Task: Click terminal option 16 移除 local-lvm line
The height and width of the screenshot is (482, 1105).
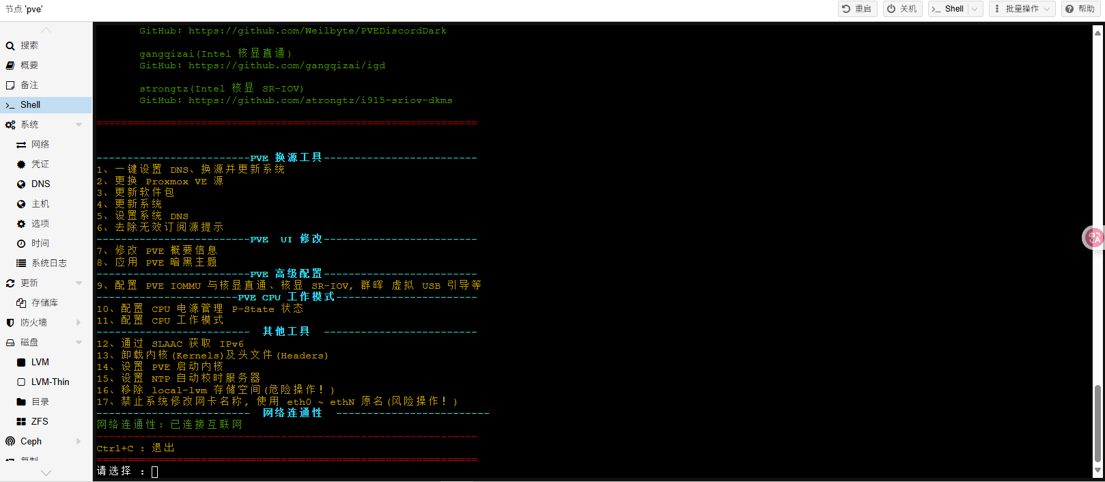Action: (x=216, y=390)
